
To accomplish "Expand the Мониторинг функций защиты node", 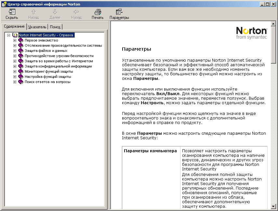I will click(x=15, y=71).
